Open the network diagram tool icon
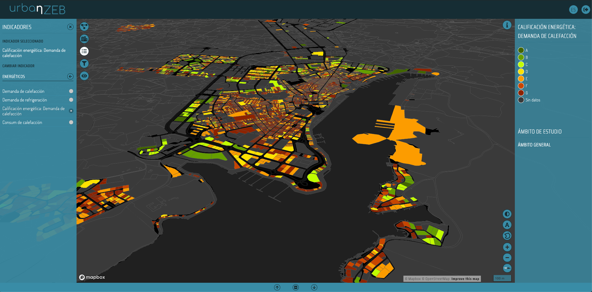 (x=84, y=27)
